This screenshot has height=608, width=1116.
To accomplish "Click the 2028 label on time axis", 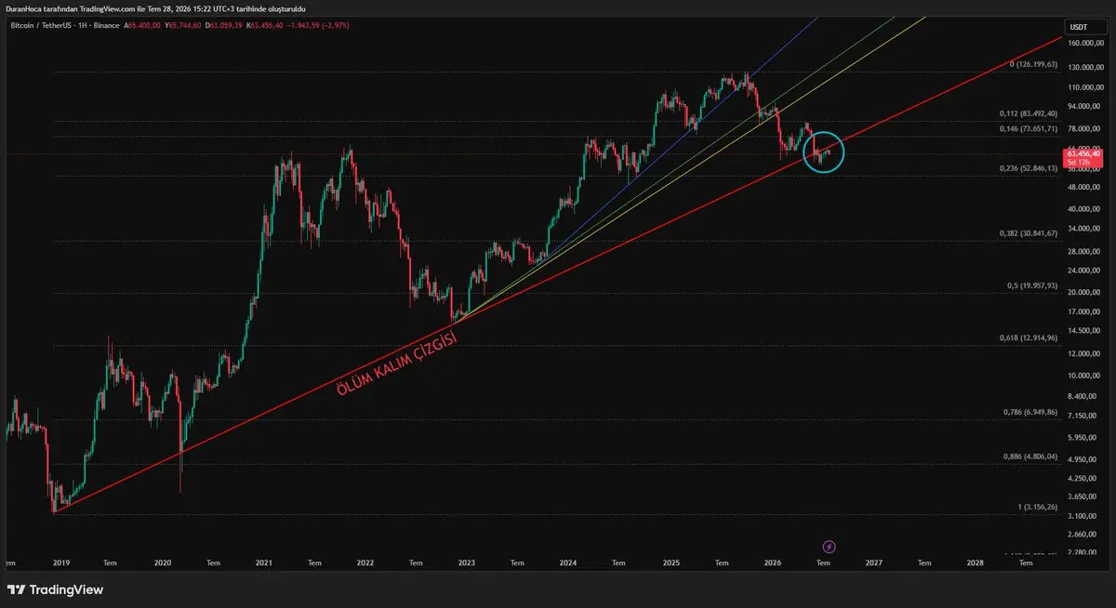I will pyautogui.click(x=975, y=562).
